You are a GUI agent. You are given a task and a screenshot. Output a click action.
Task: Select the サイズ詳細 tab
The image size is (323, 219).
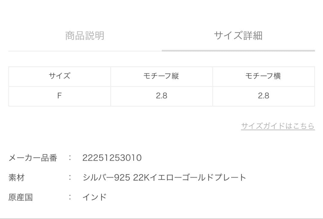[238, 36]
